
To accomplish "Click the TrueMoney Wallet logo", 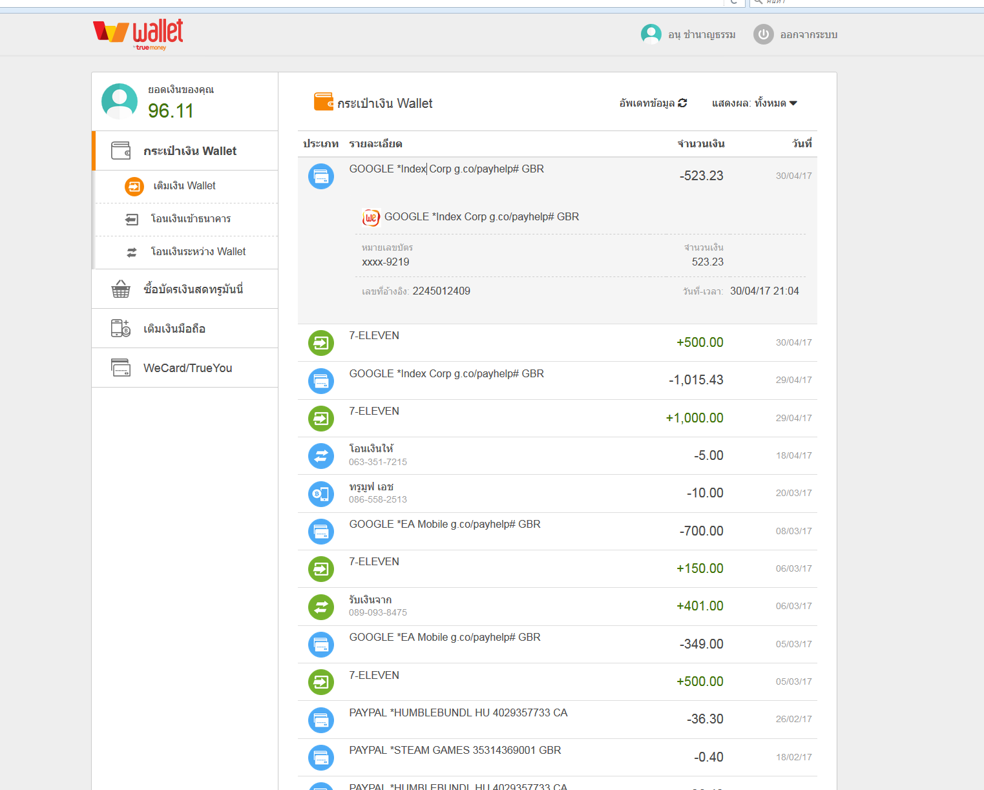I will tap(138, 34).
